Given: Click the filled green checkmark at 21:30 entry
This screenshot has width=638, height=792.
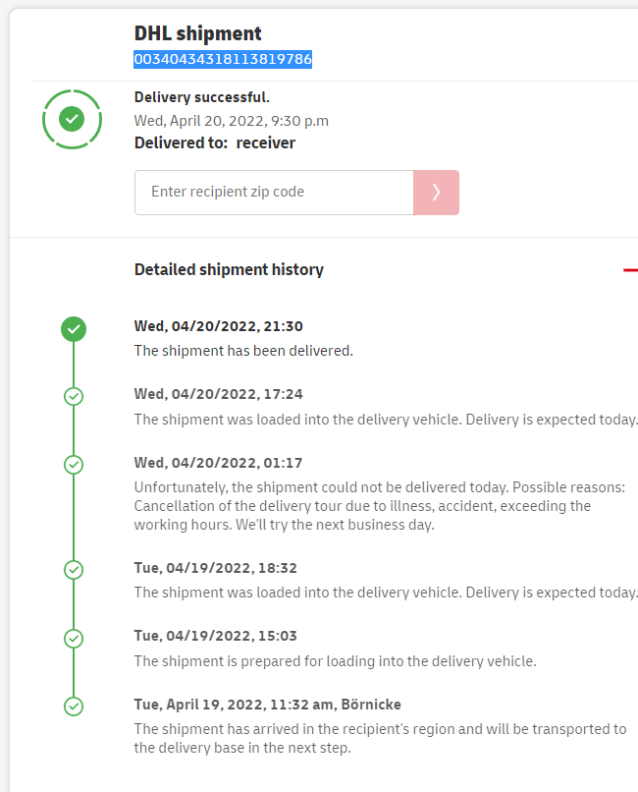Looking at the screenshot, I should pos(73,329).
